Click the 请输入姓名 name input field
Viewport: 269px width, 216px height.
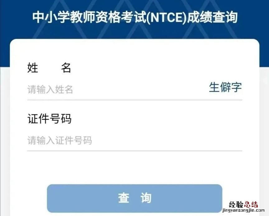tap(117, 89)
